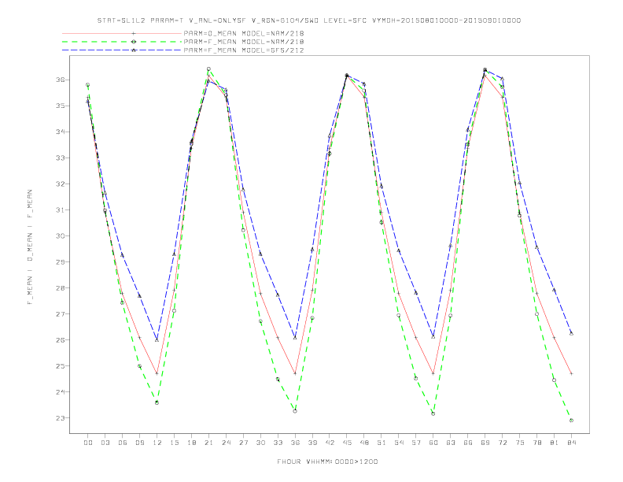Click x-axis forecast hour label 57
This screenshot has height=482, width=623.
(416, 443)
